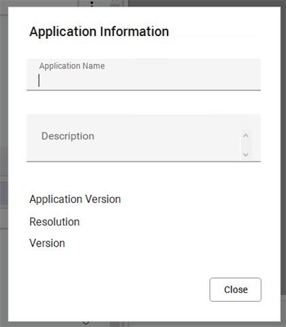Click the Application Version label
Screen dimensions: 286x327
click(75, 200)
